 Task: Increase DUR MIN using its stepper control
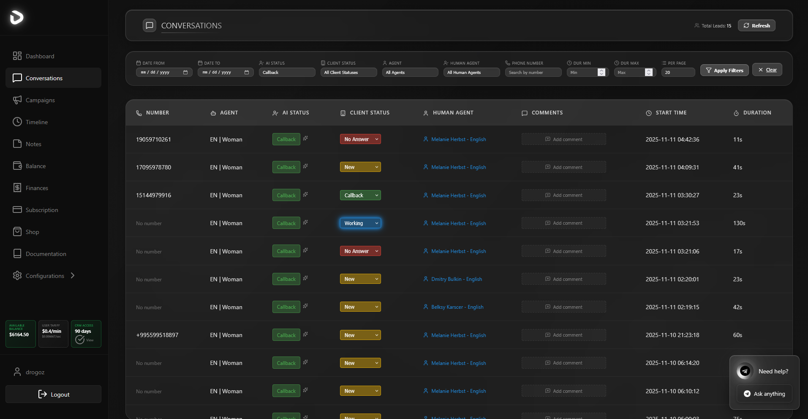[601, 71]
